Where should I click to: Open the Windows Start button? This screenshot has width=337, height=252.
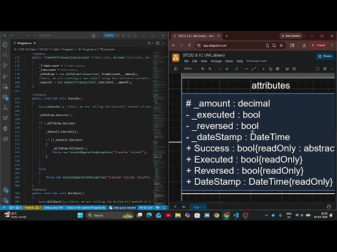pyautogui.click(x=80, y=215)
